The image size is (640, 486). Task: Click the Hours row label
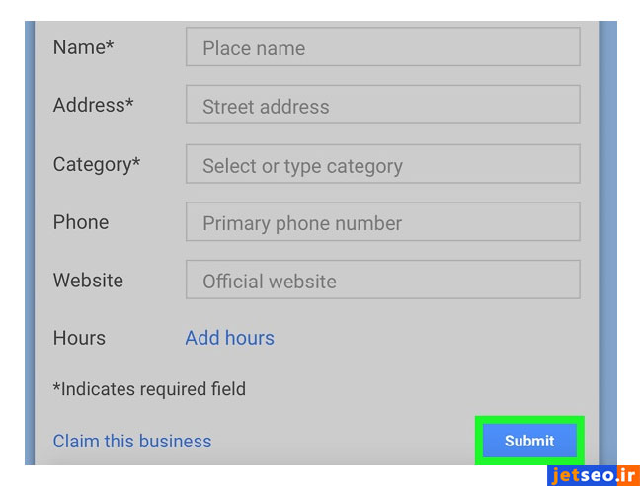tap(79, 338)
